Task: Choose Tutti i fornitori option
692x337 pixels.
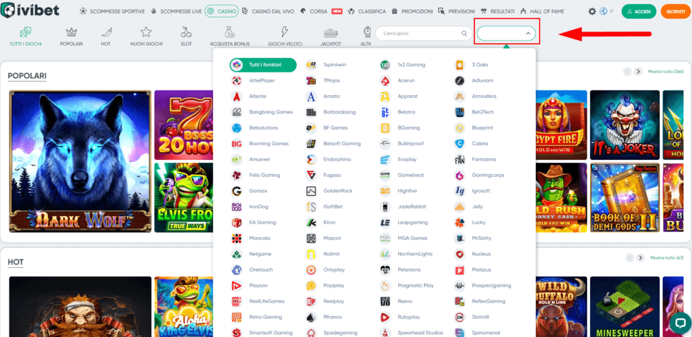Action: [x=263, y=65]
